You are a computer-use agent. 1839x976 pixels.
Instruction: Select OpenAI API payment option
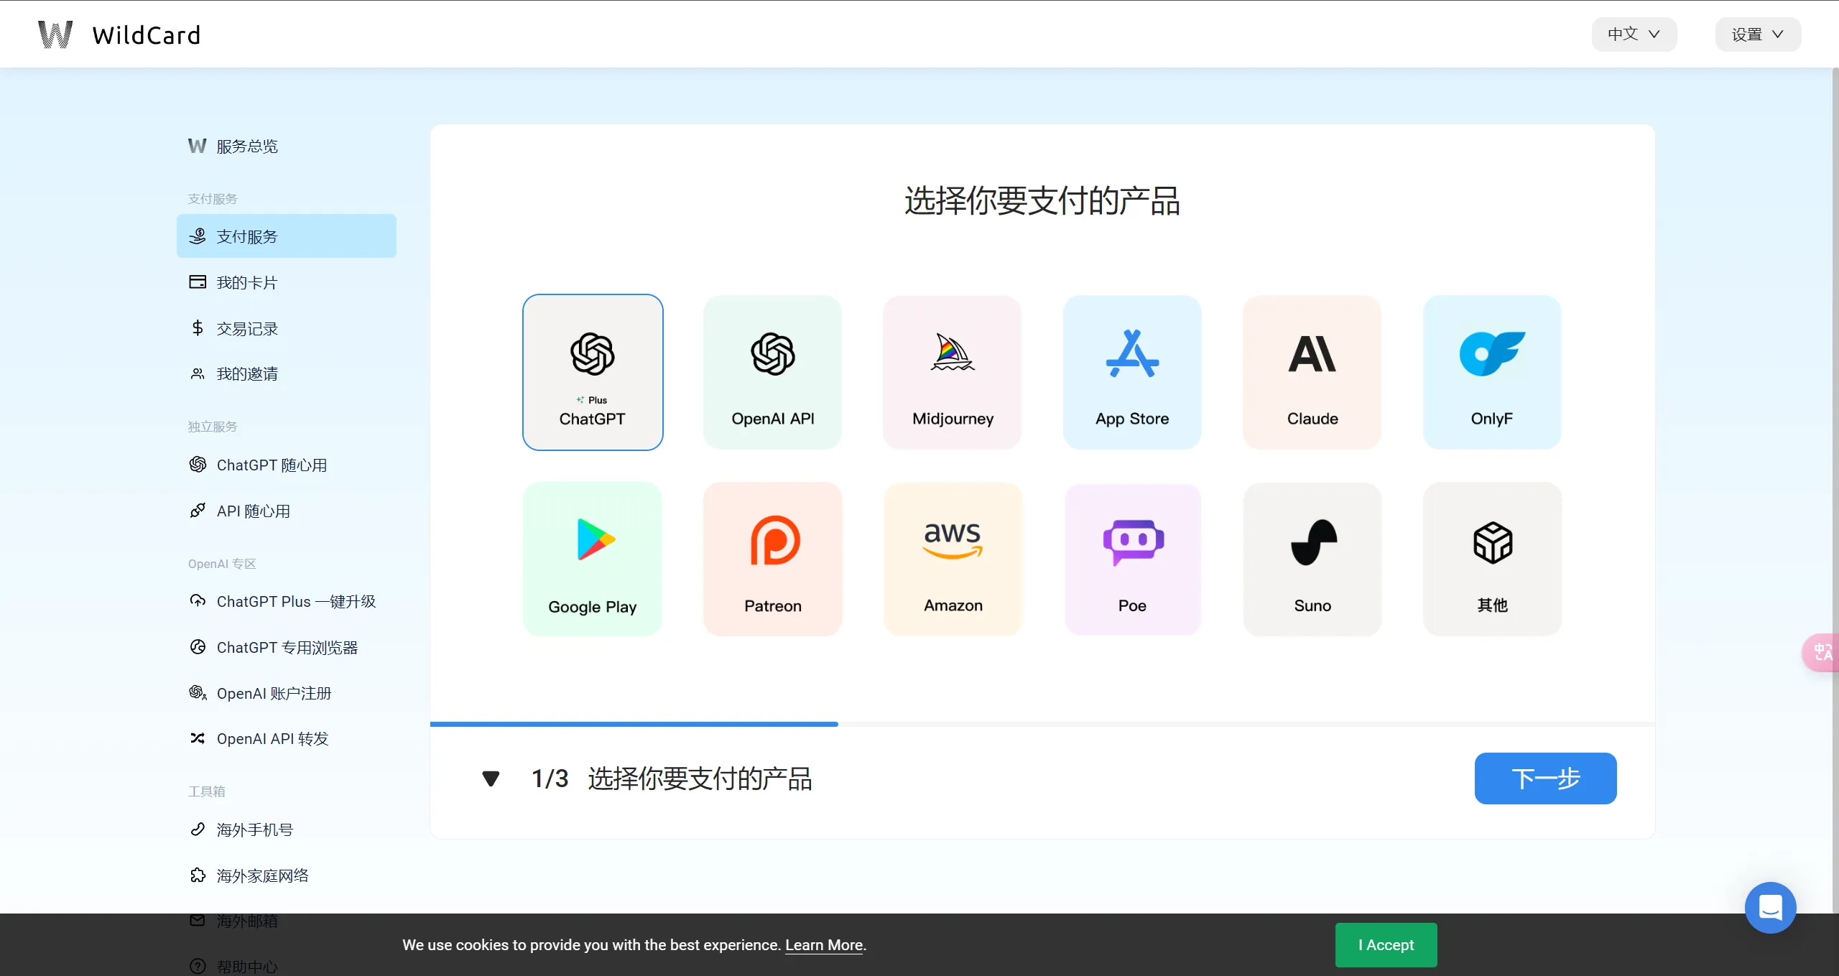[772, 371]
